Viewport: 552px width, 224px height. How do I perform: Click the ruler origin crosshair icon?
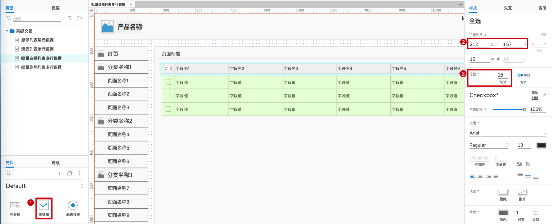point(92,10)
